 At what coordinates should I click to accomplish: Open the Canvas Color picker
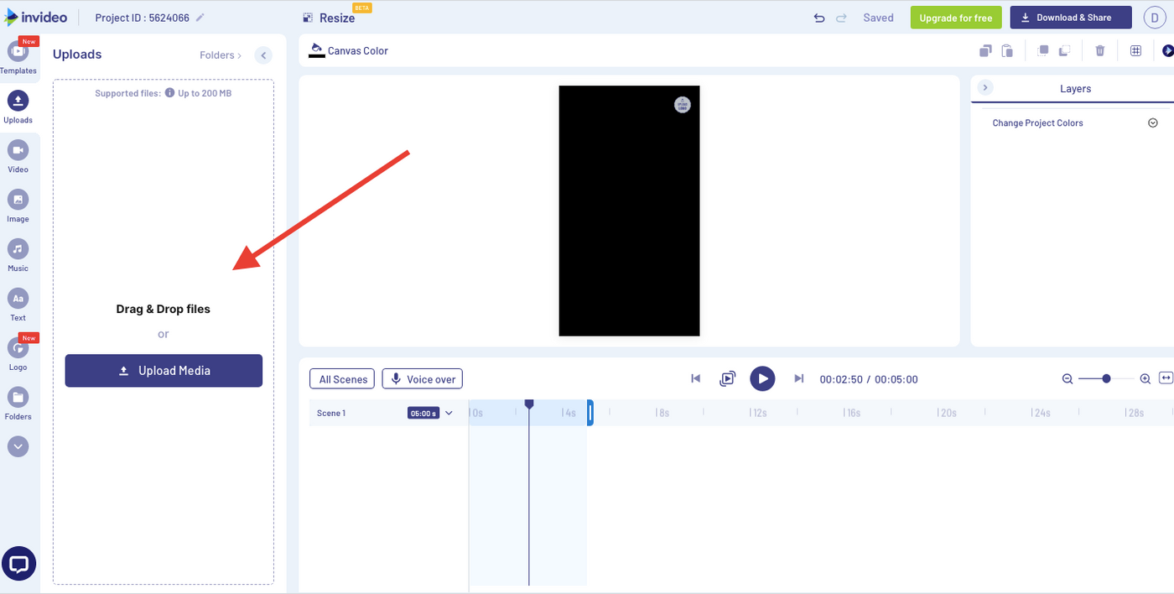(350, 51)
